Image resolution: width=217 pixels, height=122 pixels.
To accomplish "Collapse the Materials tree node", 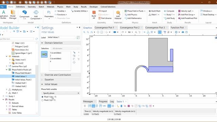I will [6, 56].
